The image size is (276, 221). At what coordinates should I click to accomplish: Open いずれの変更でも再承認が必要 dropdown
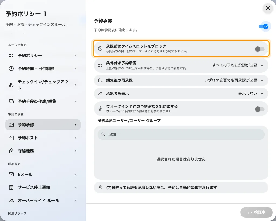[x=234, y=80]
